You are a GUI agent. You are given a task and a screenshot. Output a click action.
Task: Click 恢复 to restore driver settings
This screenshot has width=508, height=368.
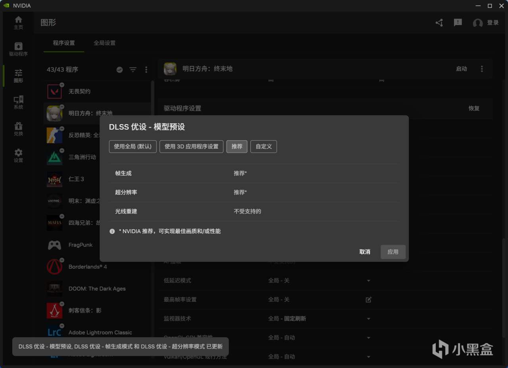pos(474,108)
